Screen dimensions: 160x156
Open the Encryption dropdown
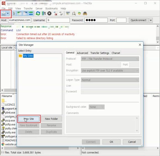coord(110,70)
